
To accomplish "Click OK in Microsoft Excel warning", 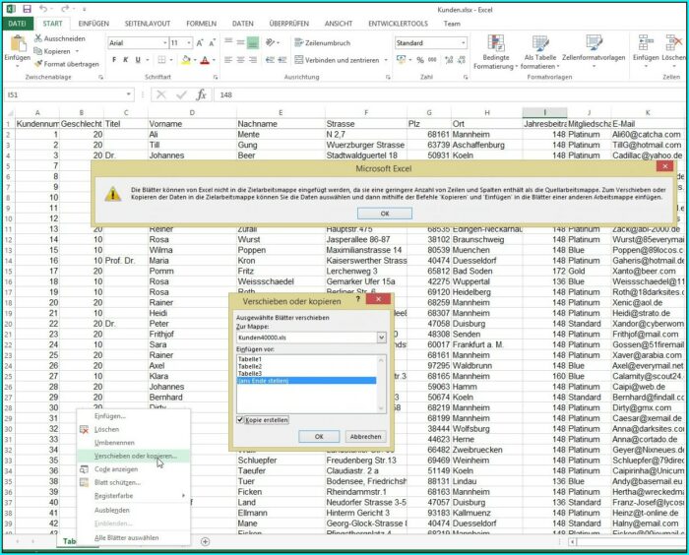I will click(x=385, y=214).
